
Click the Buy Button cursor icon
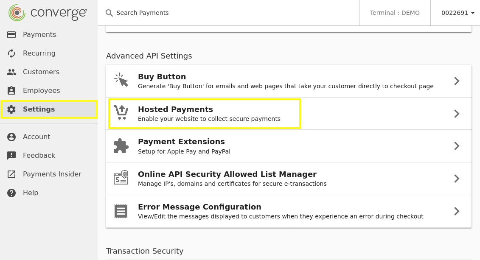121,81
